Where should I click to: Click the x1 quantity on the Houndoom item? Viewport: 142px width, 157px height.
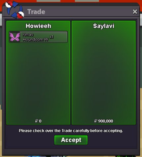52,37
